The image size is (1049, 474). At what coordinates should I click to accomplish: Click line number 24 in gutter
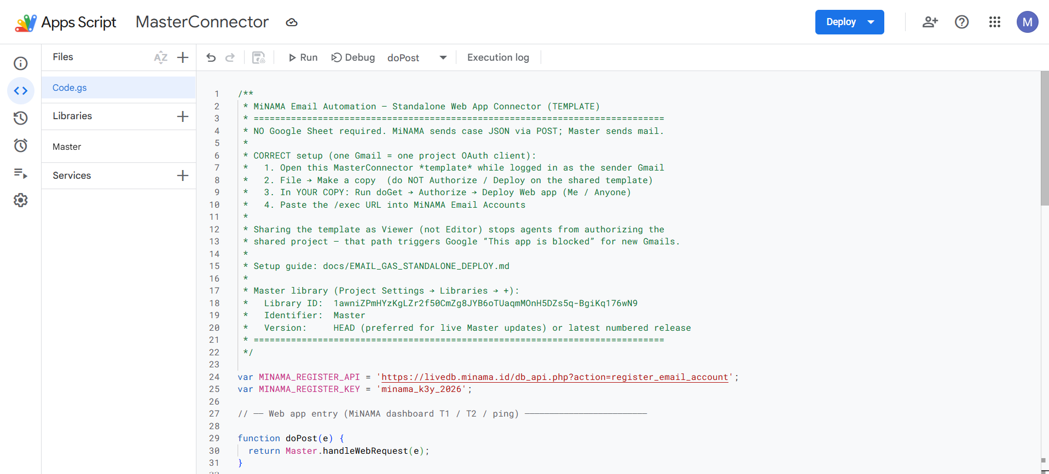click(x=214, y=377)
